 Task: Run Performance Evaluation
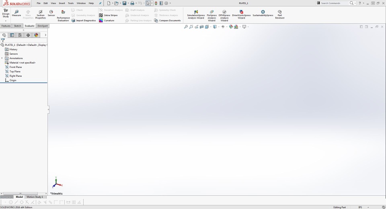click(x=63, y=16)
